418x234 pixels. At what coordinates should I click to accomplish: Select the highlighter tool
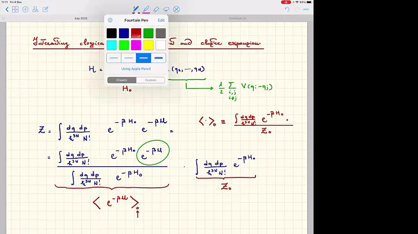[146, 10]
